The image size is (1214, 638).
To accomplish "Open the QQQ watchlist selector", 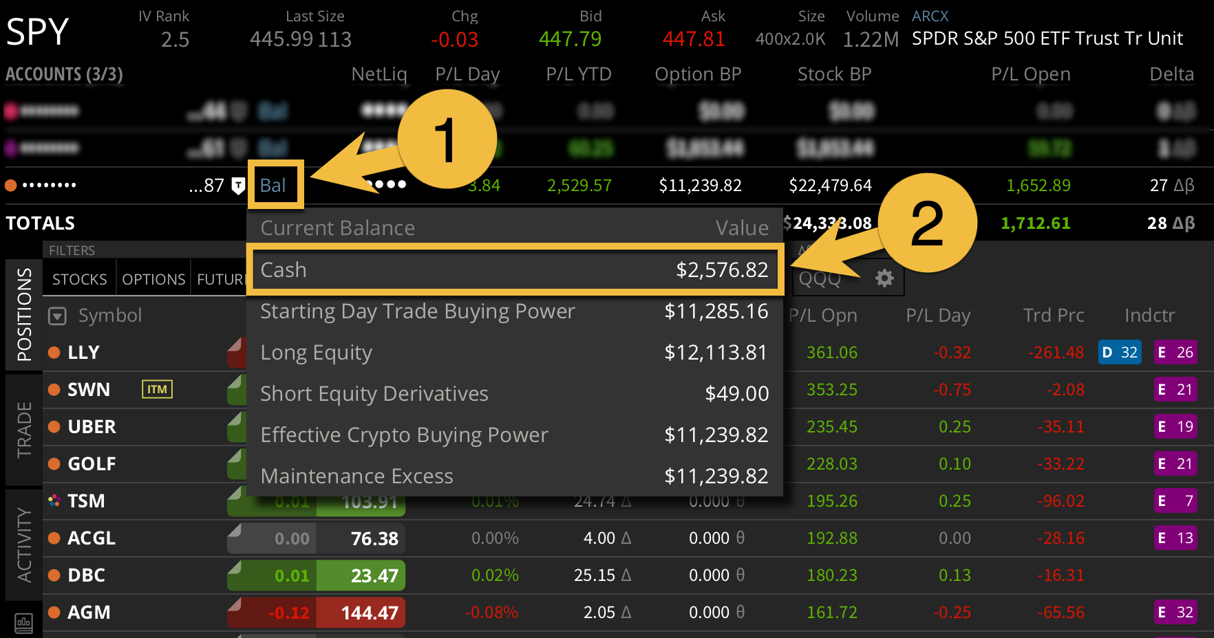I will 823,278.
